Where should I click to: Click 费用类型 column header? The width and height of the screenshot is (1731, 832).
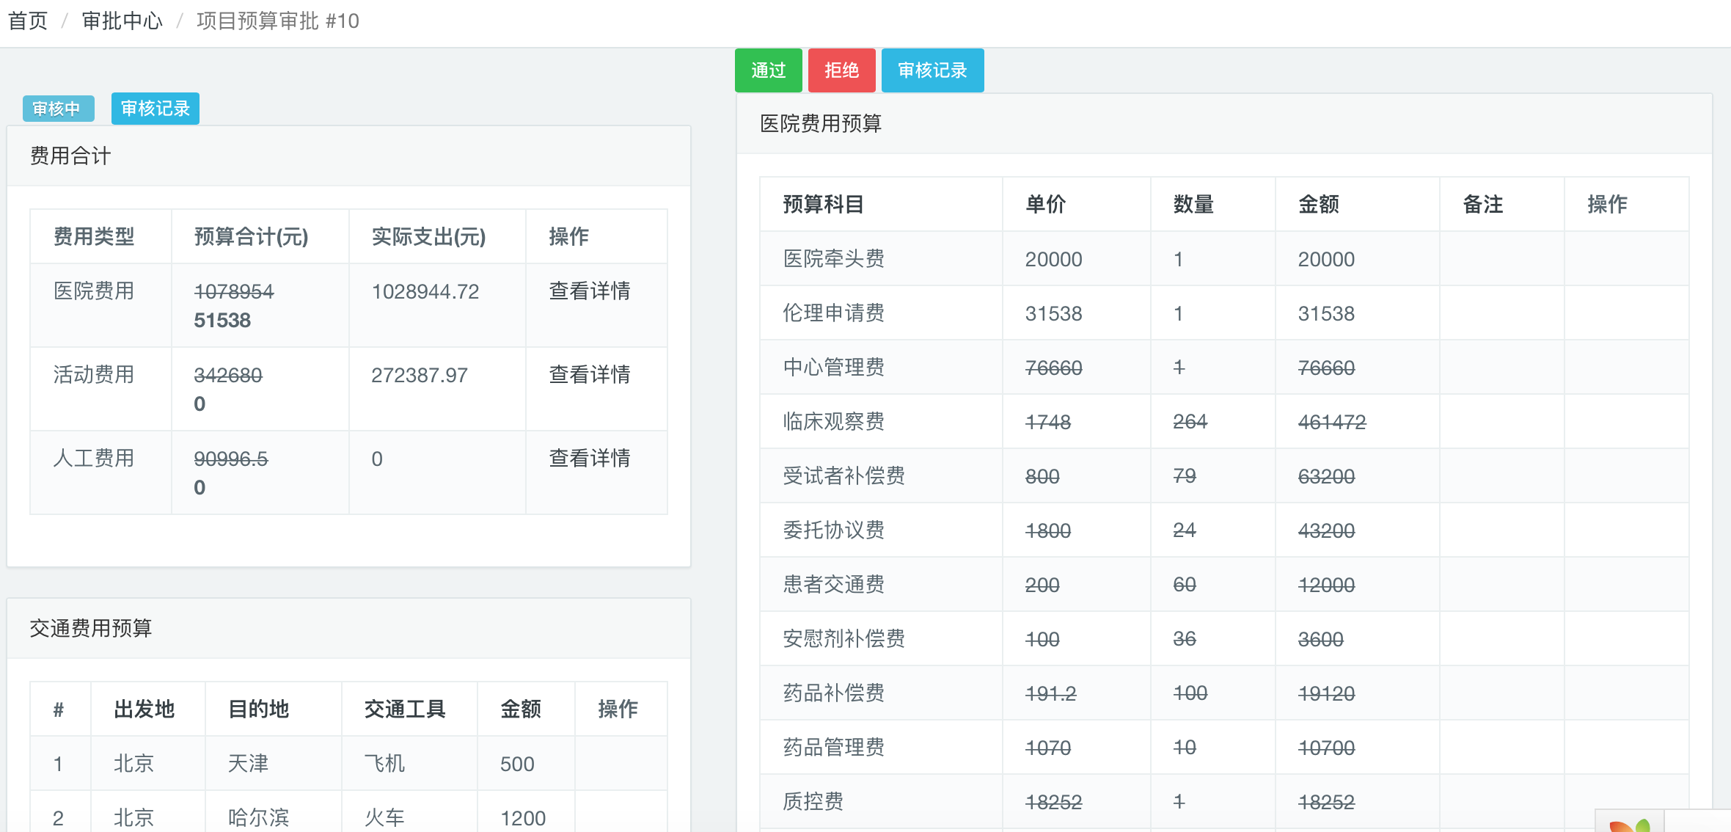[x=94, y=236]
